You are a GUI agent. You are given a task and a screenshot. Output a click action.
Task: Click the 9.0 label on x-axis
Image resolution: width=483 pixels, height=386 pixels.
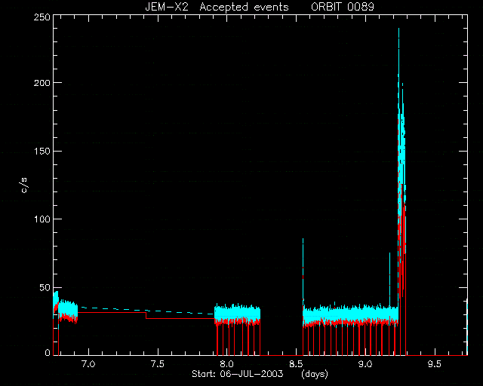(365, 364)
